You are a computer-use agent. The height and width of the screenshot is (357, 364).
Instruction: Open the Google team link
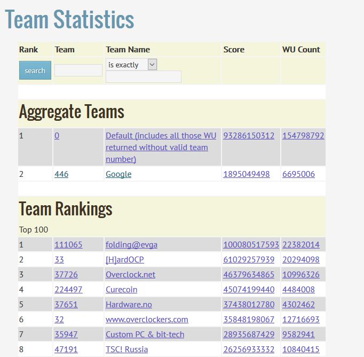point(118,174)
